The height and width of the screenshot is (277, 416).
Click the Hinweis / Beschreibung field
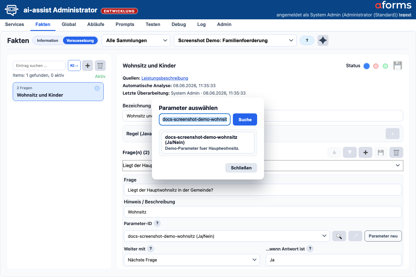tap(263, 212)
